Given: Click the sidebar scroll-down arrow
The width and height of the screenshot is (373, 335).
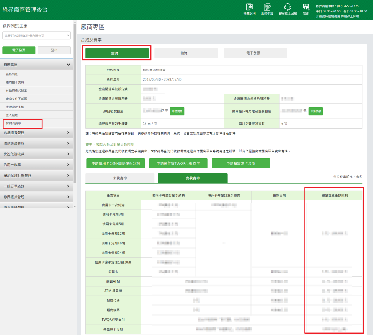Looking at the screenshot, I should (x=75, y=206).
